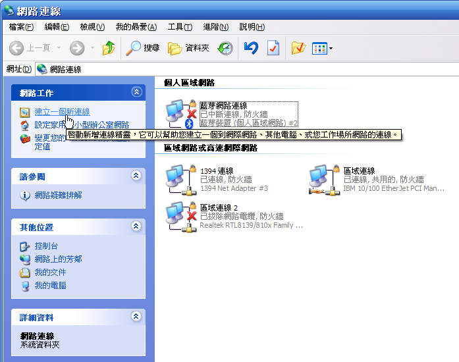Click the Properties checkmark document icon
The image size is (459, 362).
coord(273,48)
